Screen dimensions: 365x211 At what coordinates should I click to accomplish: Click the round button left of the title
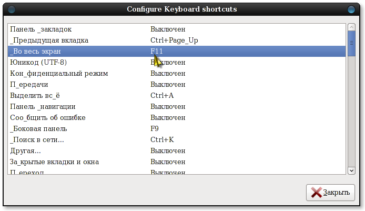coord(12,9)
